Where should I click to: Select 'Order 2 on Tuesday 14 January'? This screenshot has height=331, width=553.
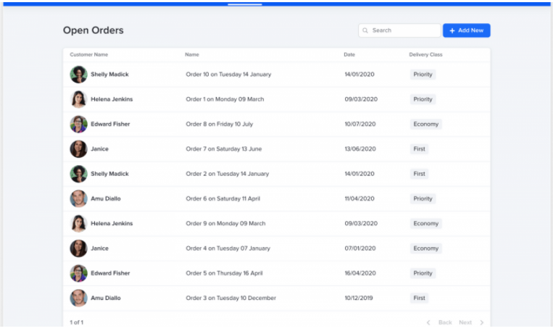point(227,174)
